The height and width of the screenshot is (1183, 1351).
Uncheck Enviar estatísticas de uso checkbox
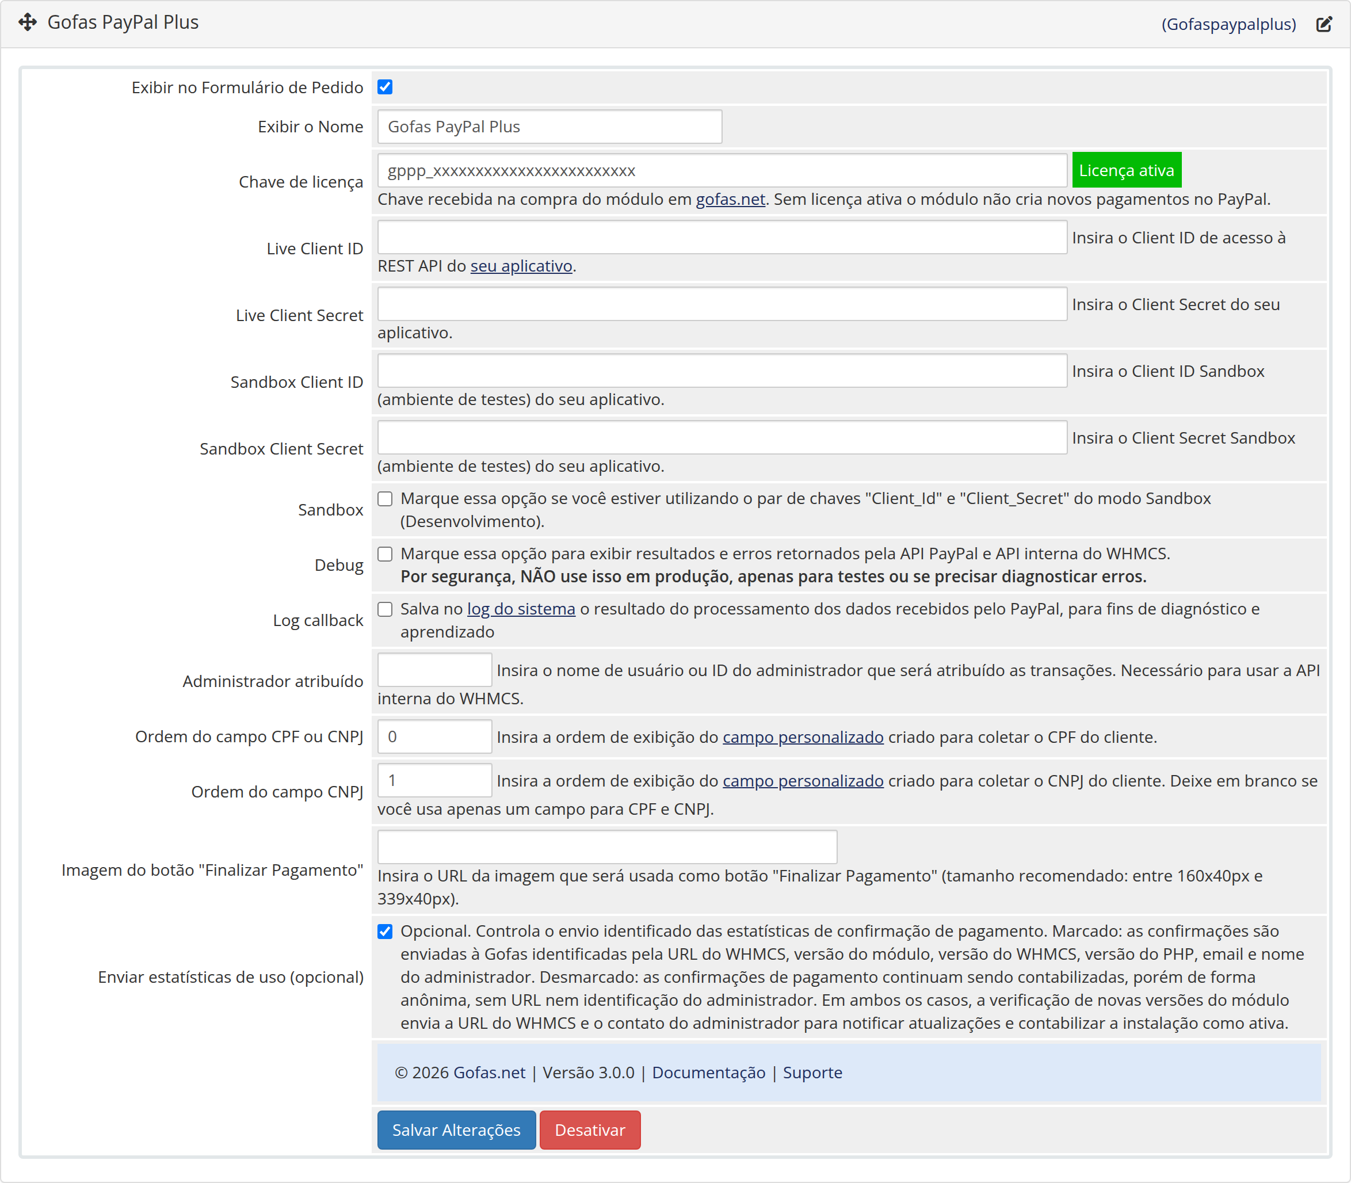tap(385, 932)
